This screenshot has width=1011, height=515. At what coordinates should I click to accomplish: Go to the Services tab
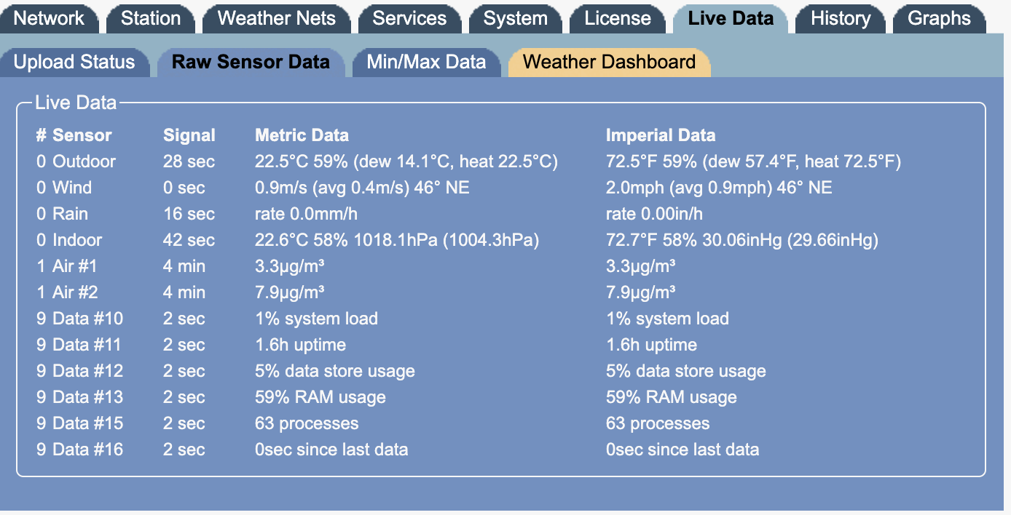pyautogui.click(x=409, y=18)
